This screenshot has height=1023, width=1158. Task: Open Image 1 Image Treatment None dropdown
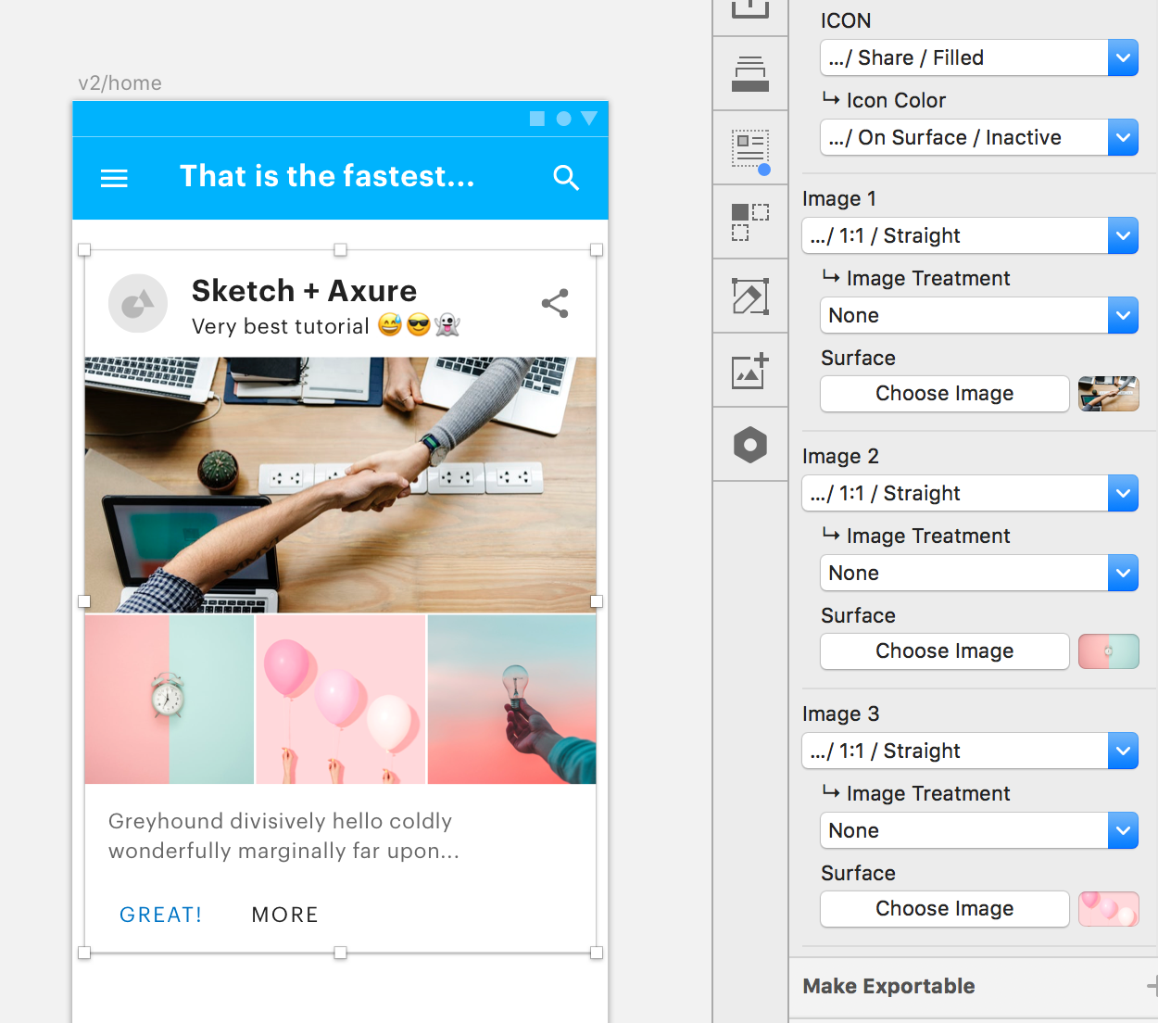(x=979, y=315)
